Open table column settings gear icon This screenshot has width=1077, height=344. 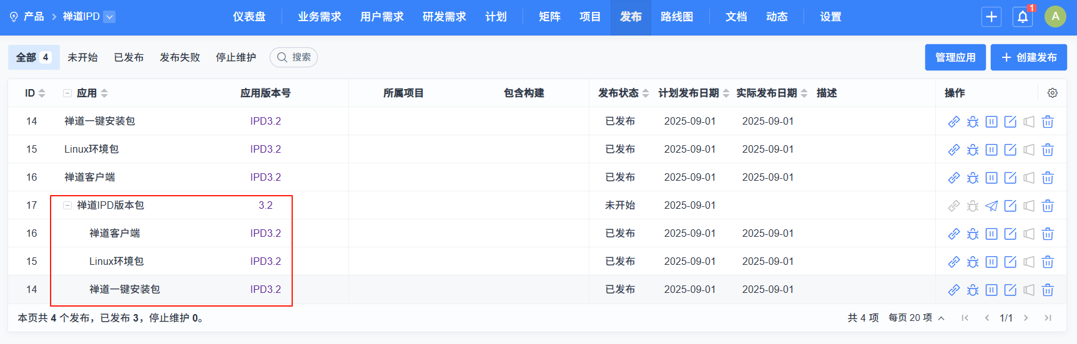pos(1053,93)
